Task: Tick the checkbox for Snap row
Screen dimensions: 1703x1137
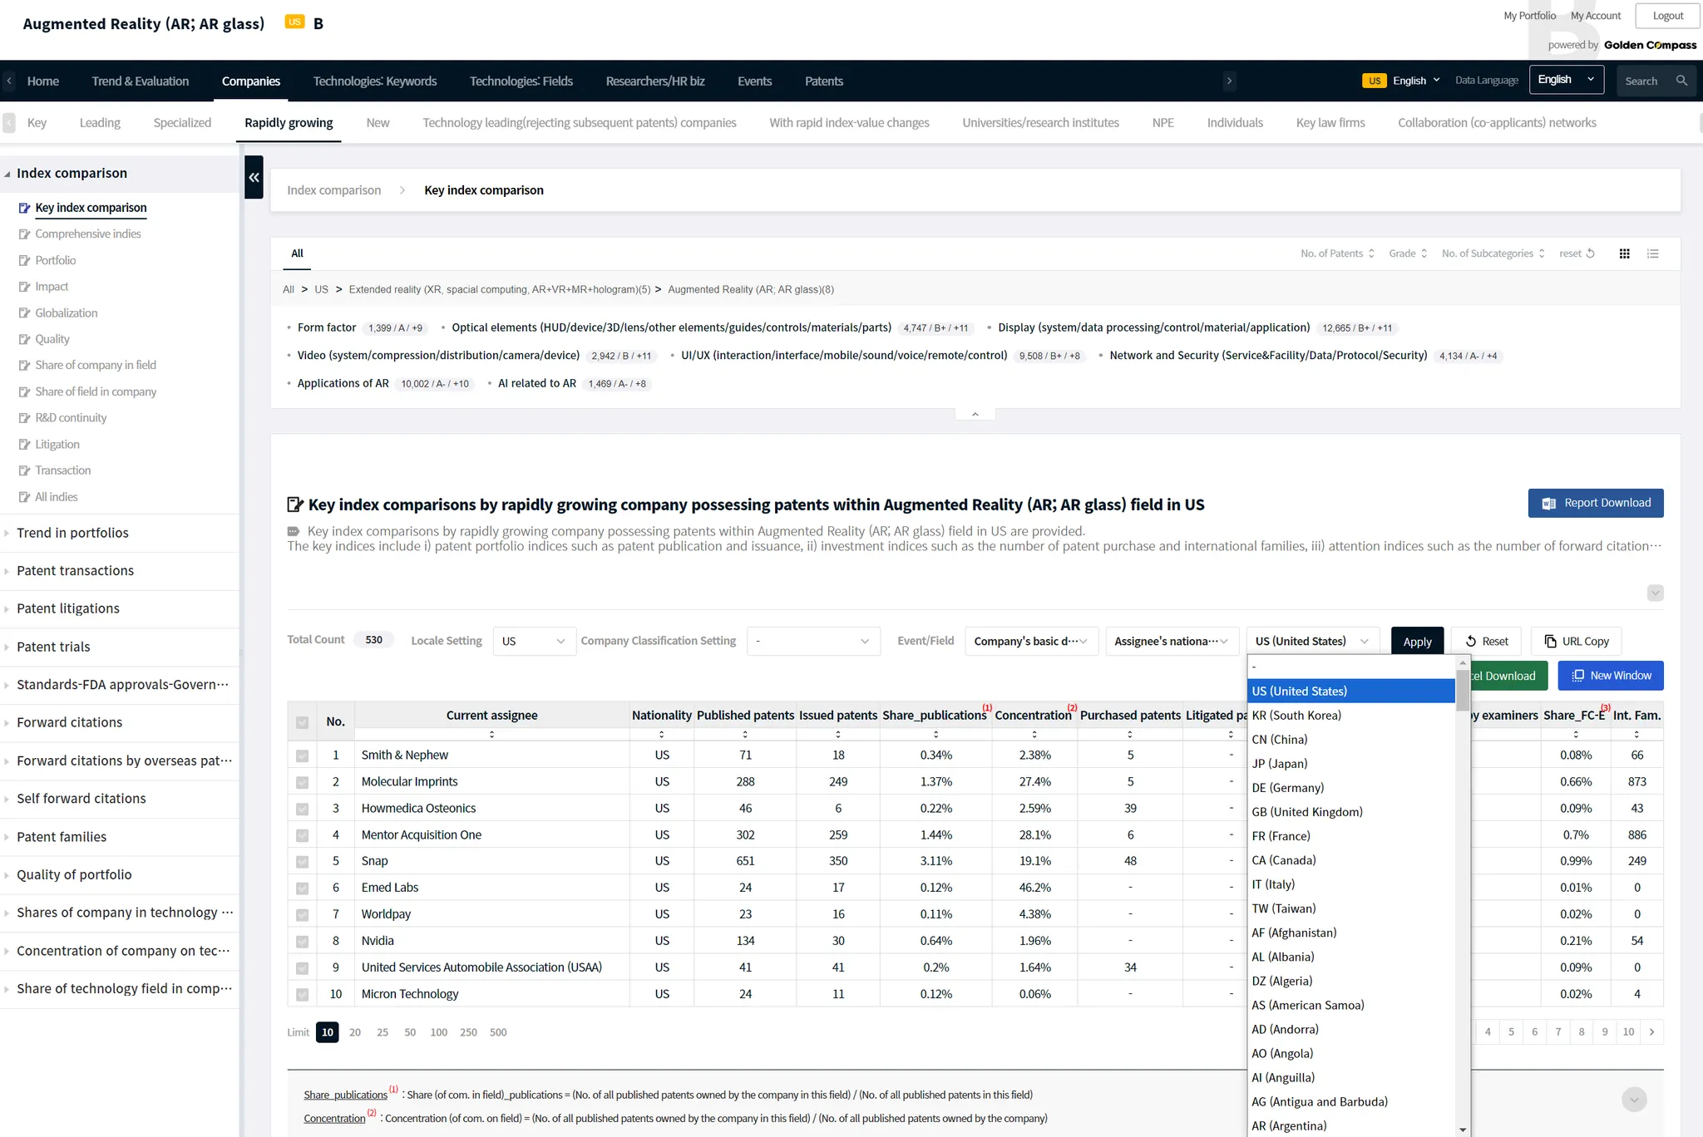Action: 302,862
